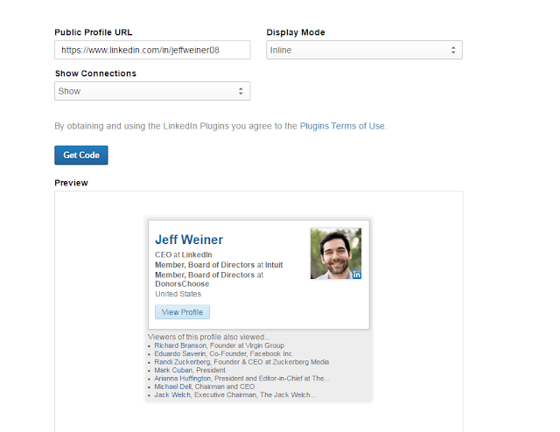This screenshot has width=560, height=432.
Task: Click 'Viewers of this profile also viewed...' text
Action: pyautogui.click(x=208, y=337)
